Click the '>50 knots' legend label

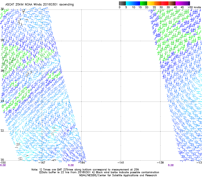click(194, 7)
